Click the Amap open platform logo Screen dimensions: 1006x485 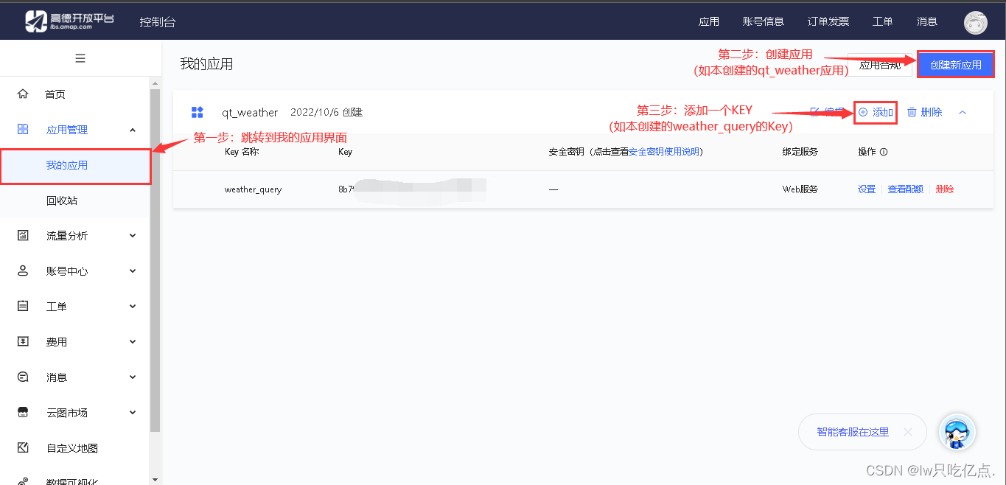pyautogui.click(x=69, y=21)
